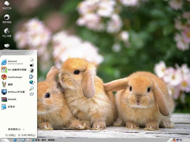Open My Documents icon in start menu right column

[31, 59]
